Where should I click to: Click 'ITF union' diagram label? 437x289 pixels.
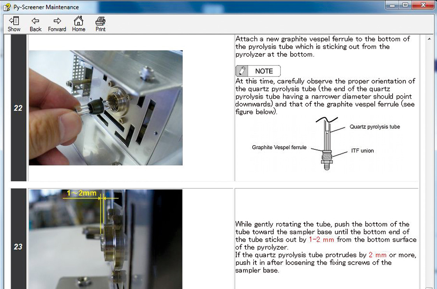tap(362, 151)
